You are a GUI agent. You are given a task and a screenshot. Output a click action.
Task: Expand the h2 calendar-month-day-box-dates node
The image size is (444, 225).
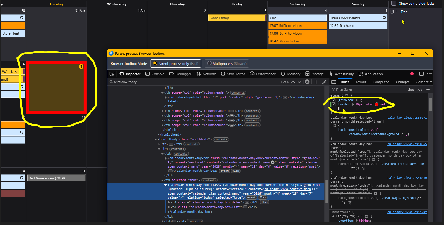[x=169, y=202]
